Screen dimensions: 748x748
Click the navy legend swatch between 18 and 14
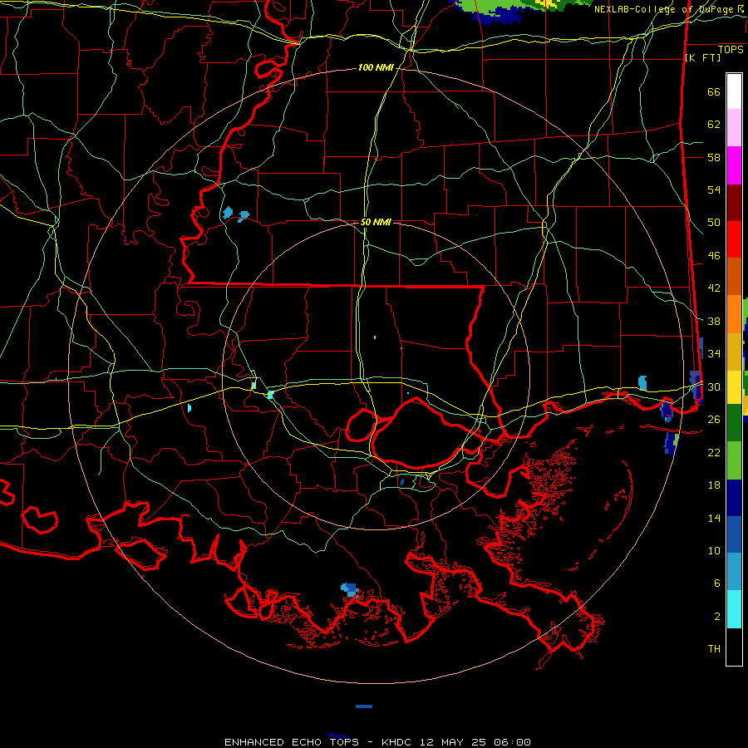pyautogui.click(x=734, y=498)
